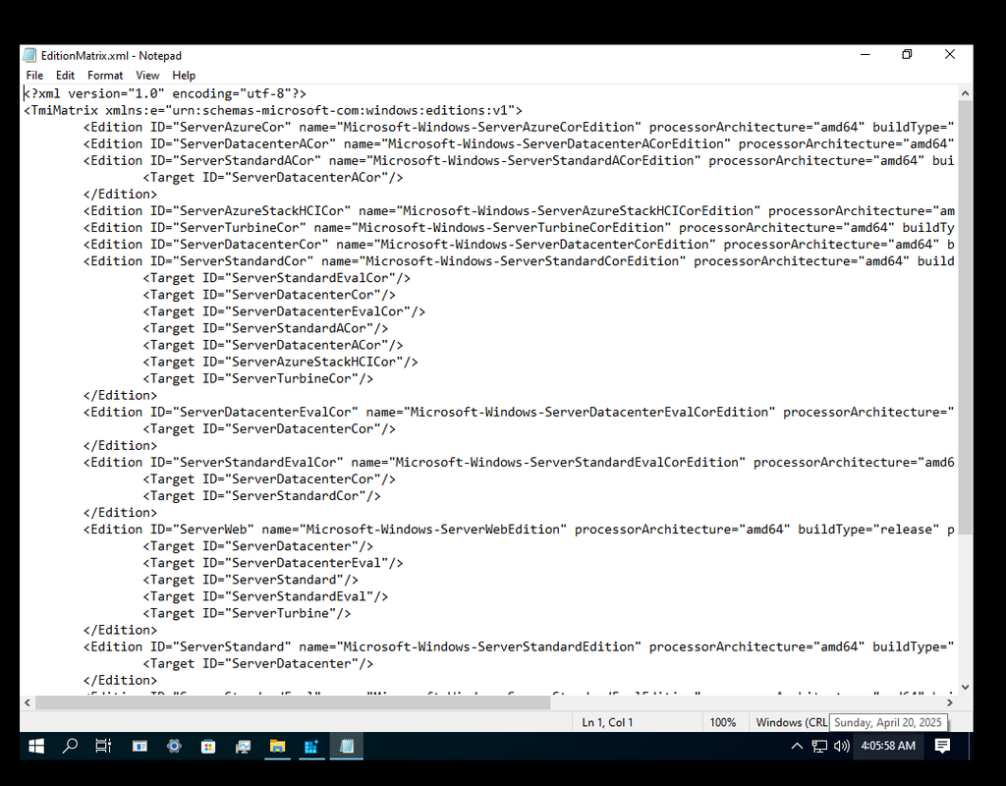Click the horizontal scrollbar thumb
This screenshot has height=786, width=1006.
click(293, 702)
